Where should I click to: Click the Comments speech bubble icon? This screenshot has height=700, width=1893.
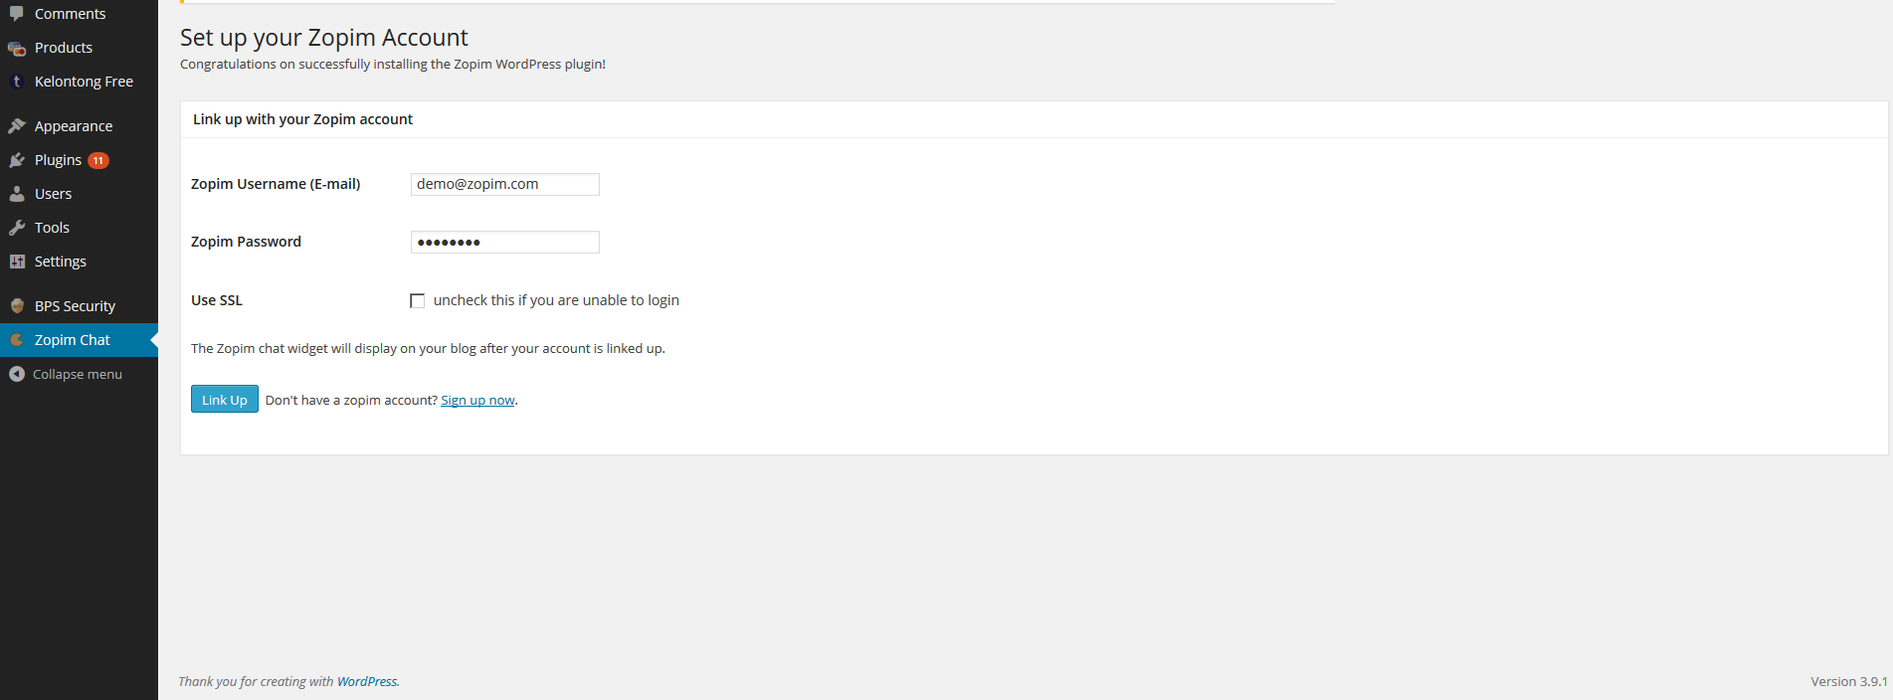pos(17,14)
